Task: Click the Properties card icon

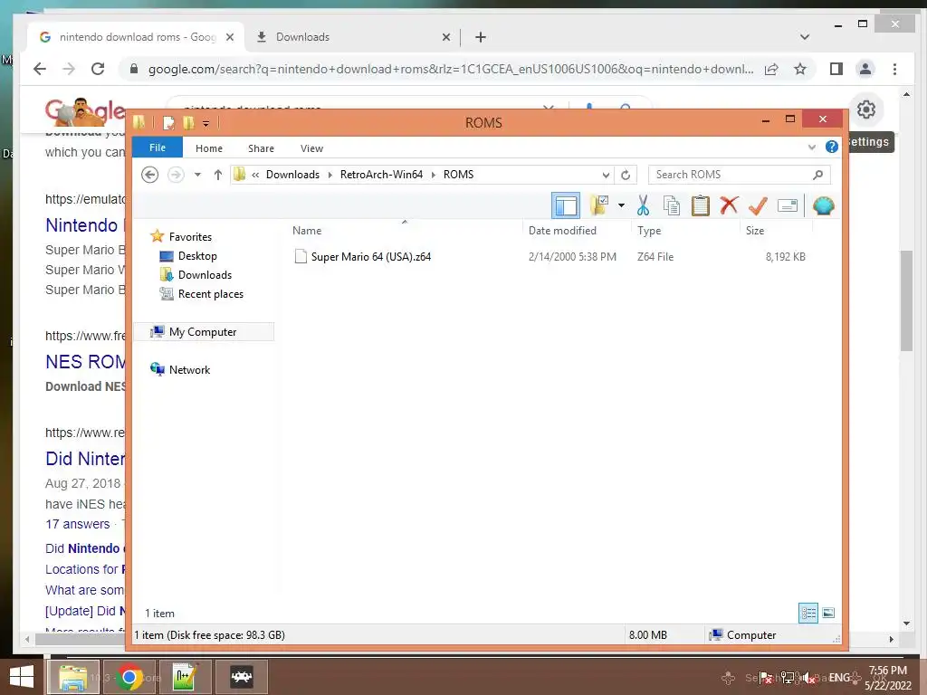Action: (x=787, y=205)
